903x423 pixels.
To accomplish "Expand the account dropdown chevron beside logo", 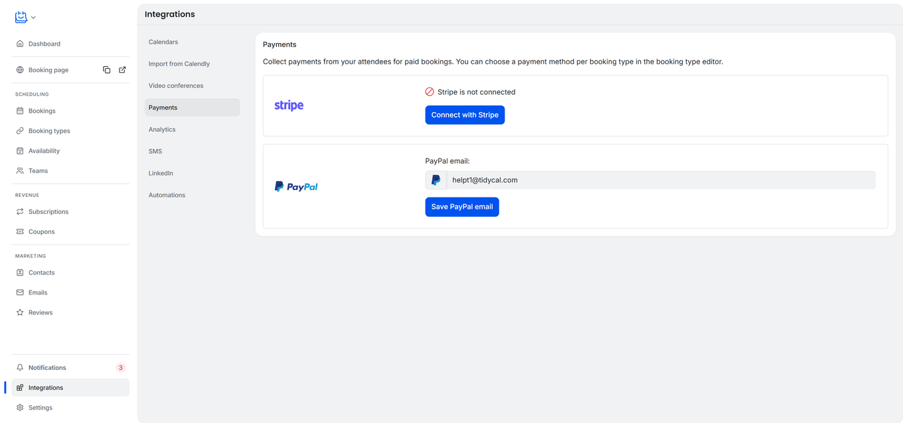I will click(x=34, y=18).
